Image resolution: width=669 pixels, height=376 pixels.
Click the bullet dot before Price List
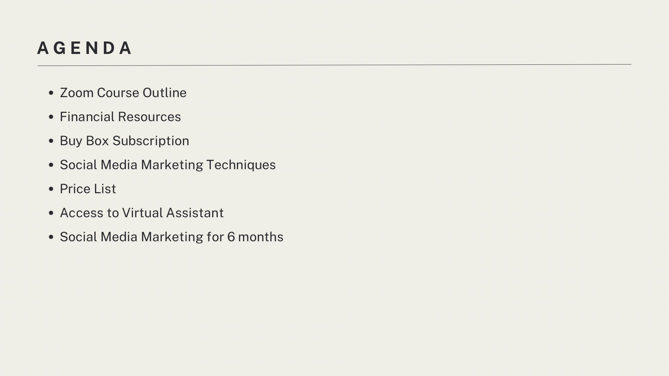tap(51, 190)
